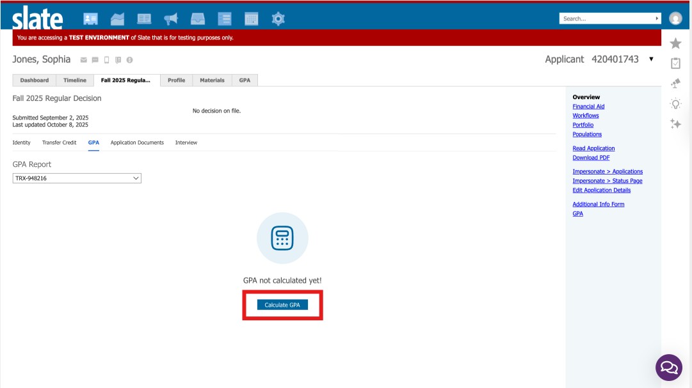The width and height of the screenshot is (692, 388).
Task: Open the Inbox tray icon
Action: click(x=197, y=19)
